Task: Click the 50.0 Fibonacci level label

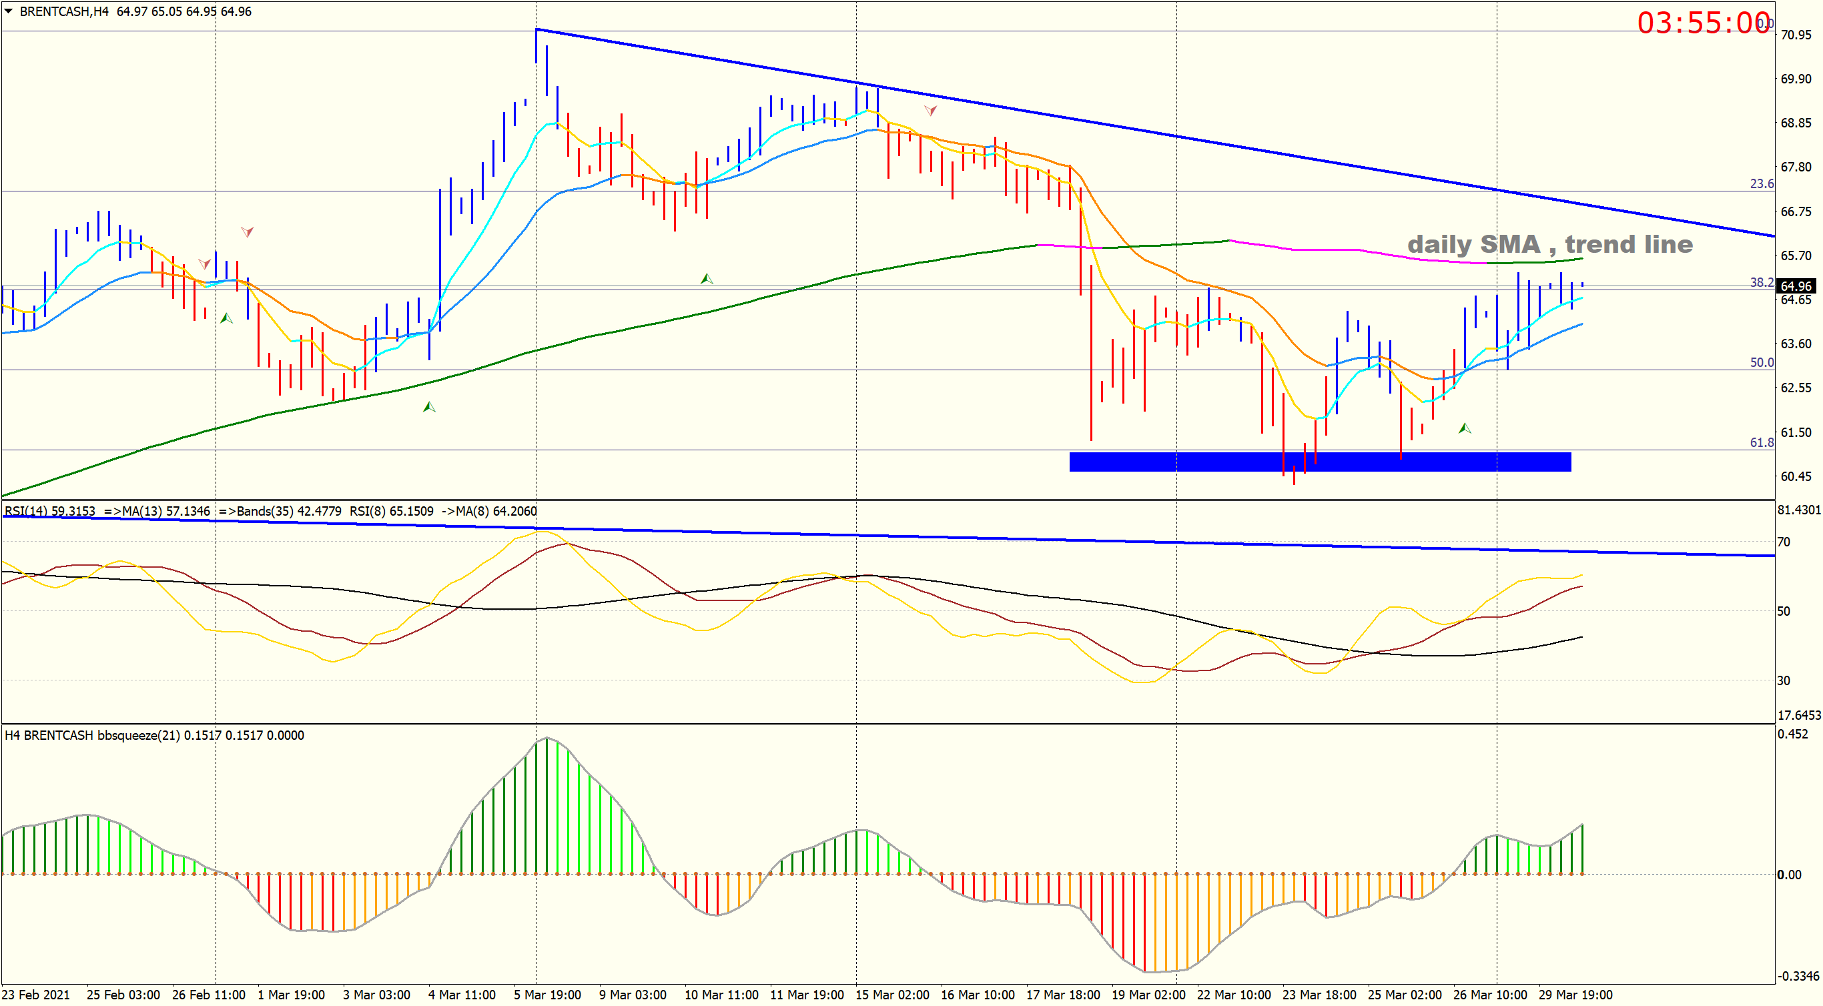Action: 1761,362
